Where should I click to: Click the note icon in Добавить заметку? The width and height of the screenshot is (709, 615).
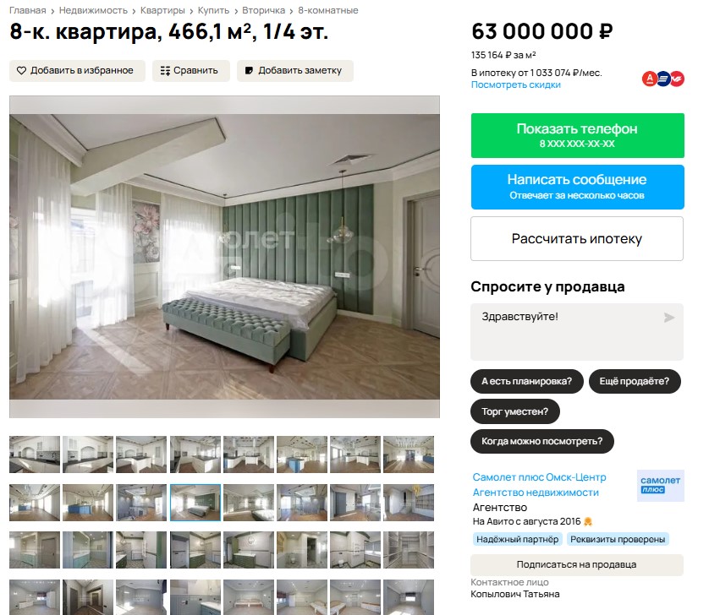pyautogui.click(x=249, y=71)
